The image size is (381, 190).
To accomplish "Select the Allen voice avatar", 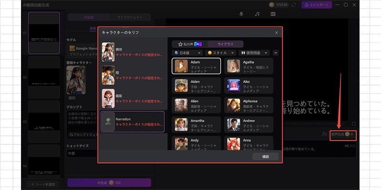I will tap(181, 105).
